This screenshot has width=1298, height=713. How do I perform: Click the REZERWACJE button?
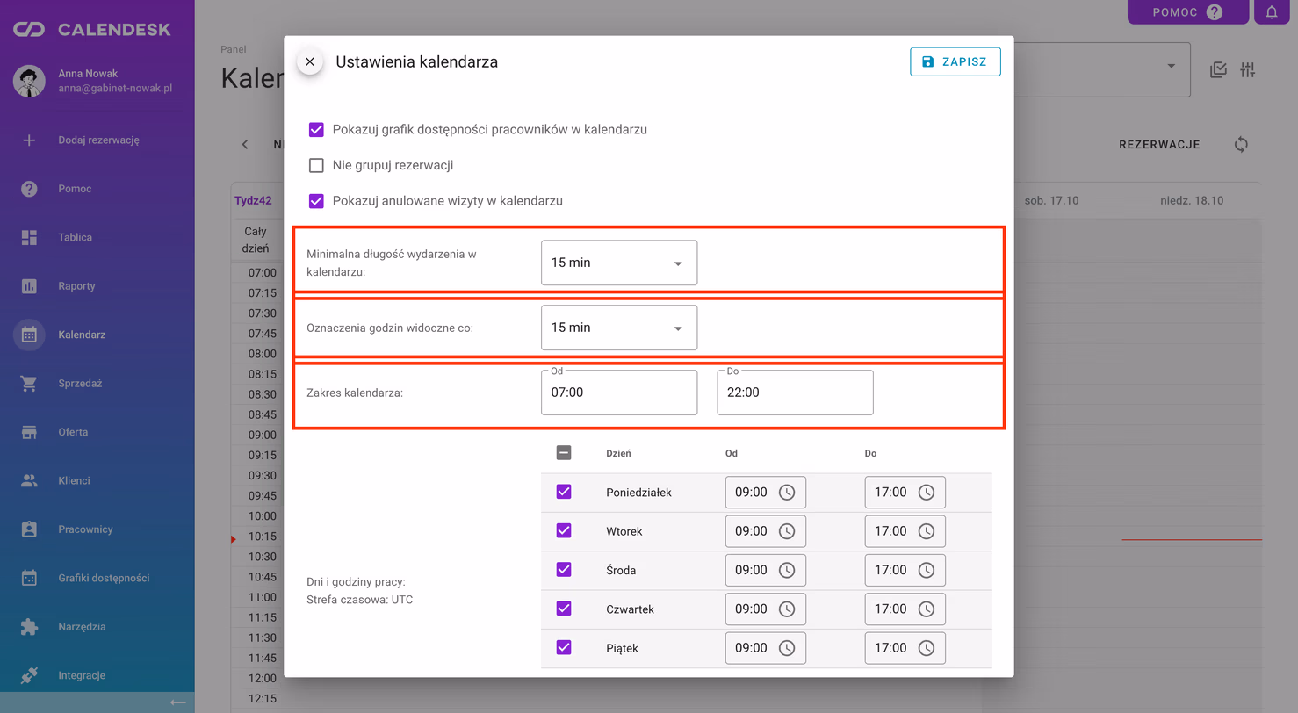pos(1159,145)
